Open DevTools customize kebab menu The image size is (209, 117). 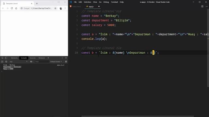[x=62, y=58]
